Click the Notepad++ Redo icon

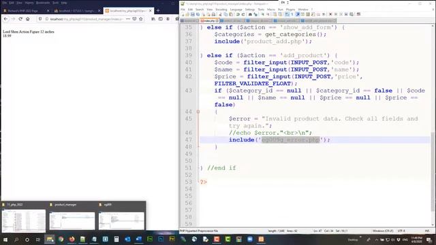click(x=243, y=14)
